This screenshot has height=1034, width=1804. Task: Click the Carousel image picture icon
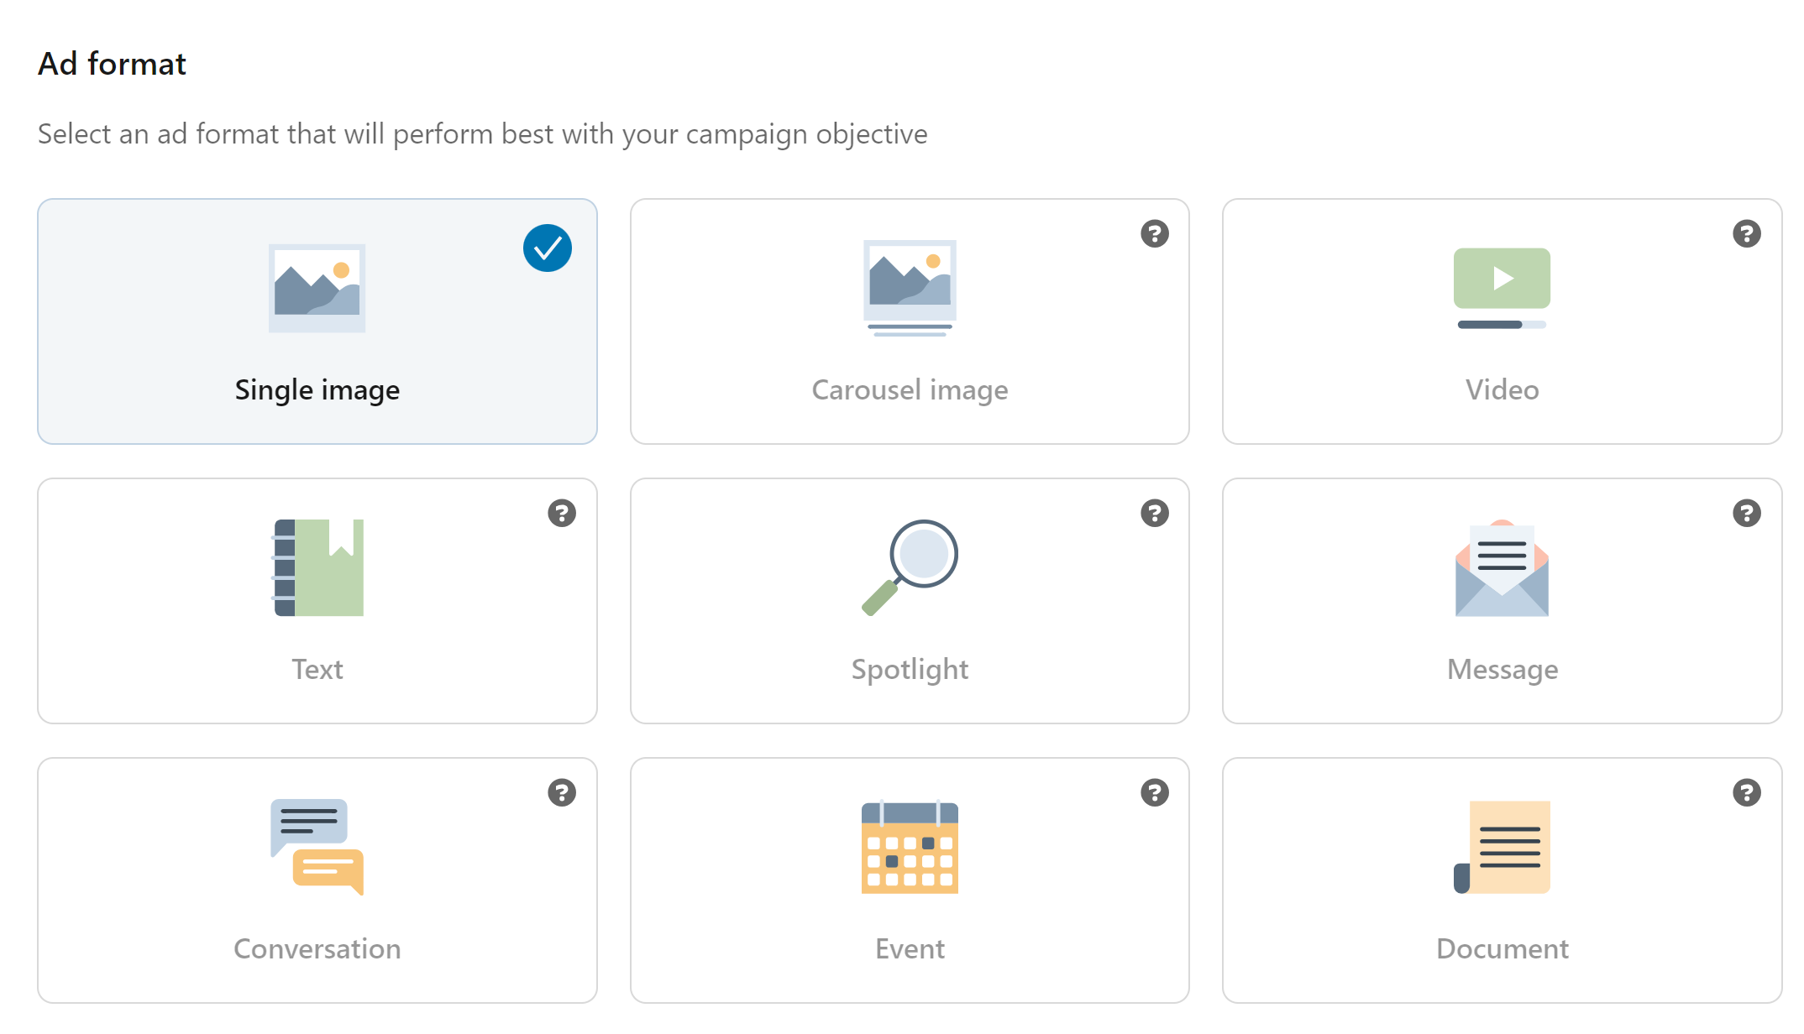point(910,287)
